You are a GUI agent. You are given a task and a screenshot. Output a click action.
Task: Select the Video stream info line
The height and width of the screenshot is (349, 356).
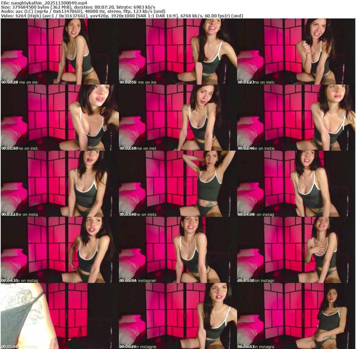122,16
